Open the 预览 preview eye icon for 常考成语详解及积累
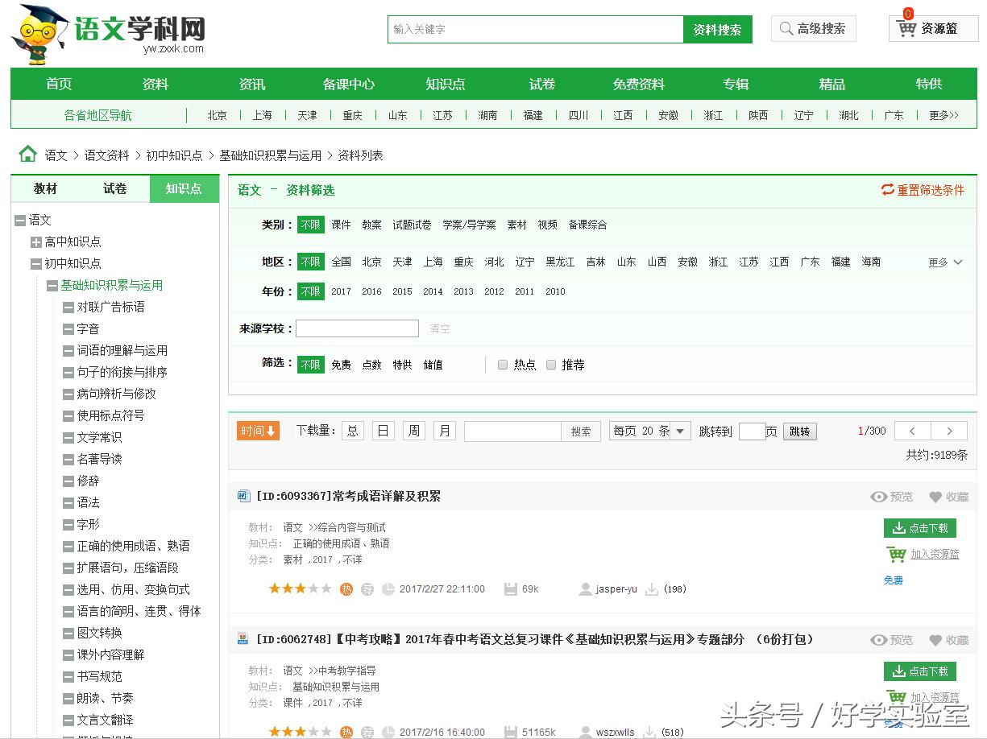Screen dimensions: 987x739 (878, 497)
